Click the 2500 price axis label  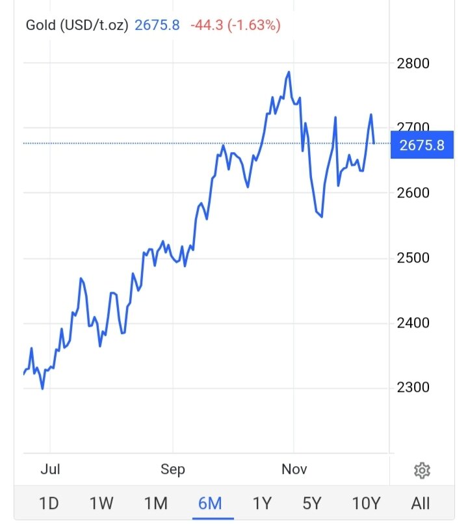412,258
